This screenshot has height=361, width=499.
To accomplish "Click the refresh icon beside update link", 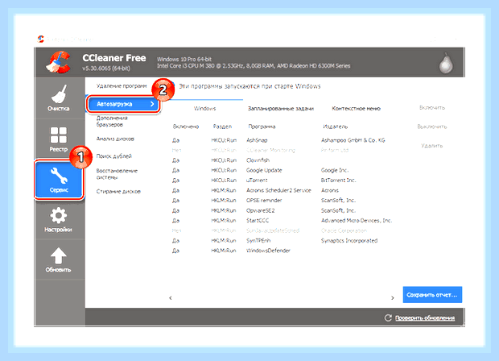I will [x=388, y=317].
